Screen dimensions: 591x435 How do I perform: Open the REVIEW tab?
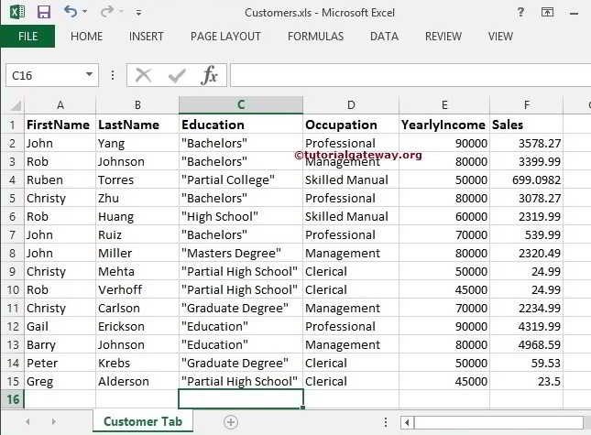click(443, 36)
